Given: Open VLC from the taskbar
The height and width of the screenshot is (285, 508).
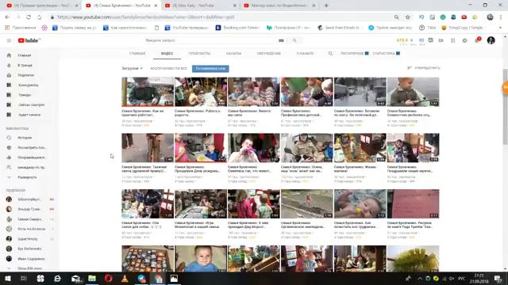Looking at the screenshot, I should 125,279.
